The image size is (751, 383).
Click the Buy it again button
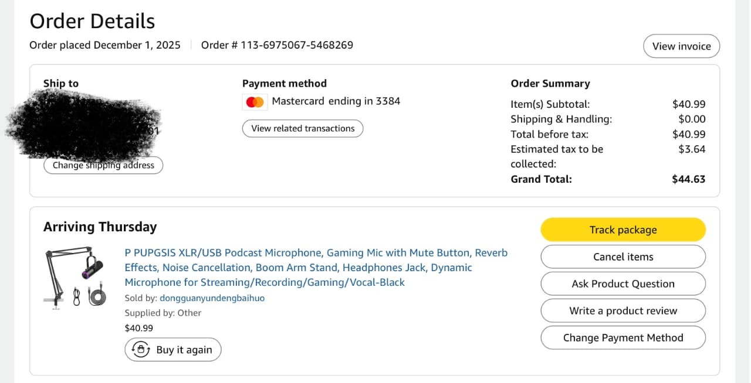173,350
